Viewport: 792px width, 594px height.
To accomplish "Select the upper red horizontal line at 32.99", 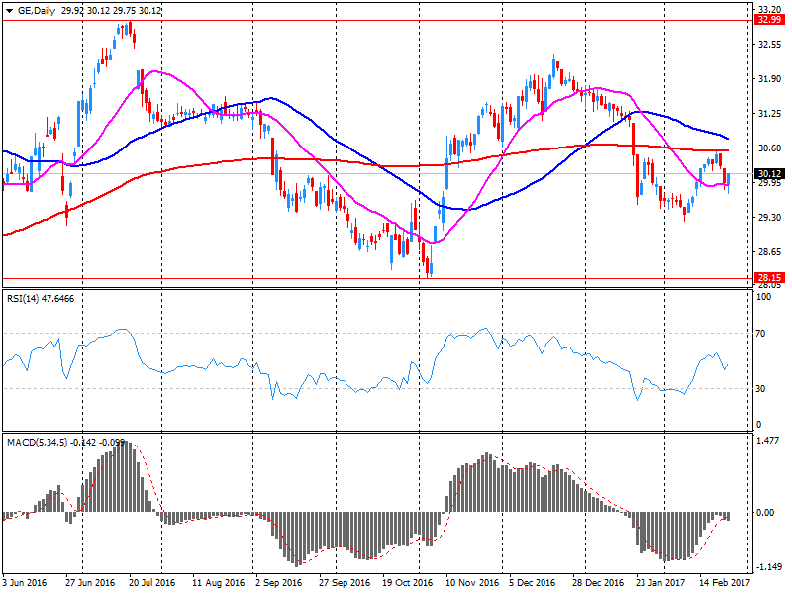I will (x=396, y=20).
